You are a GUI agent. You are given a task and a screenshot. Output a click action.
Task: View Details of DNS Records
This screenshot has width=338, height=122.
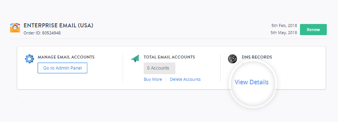point(251,82)
